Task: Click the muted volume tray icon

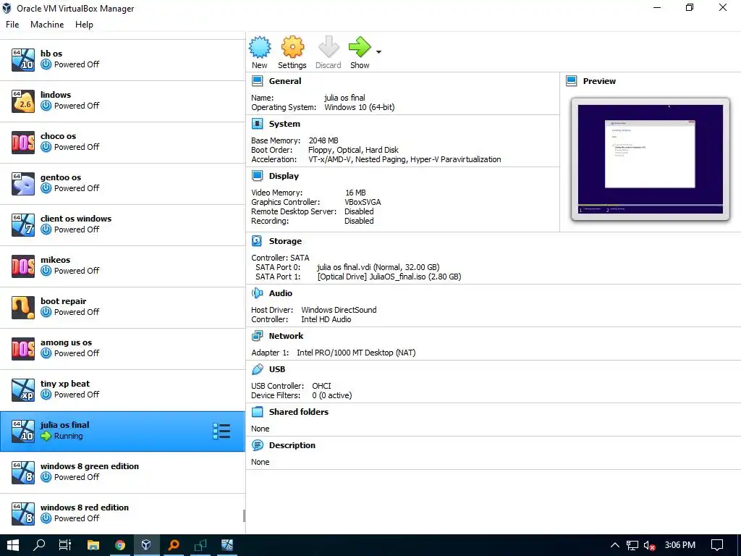Action: pos(650,546)
